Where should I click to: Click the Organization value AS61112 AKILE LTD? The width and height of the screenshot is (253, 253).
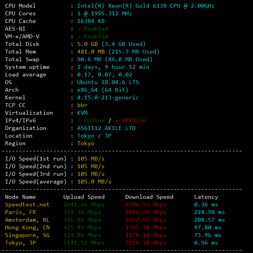(x=106, y=128)
